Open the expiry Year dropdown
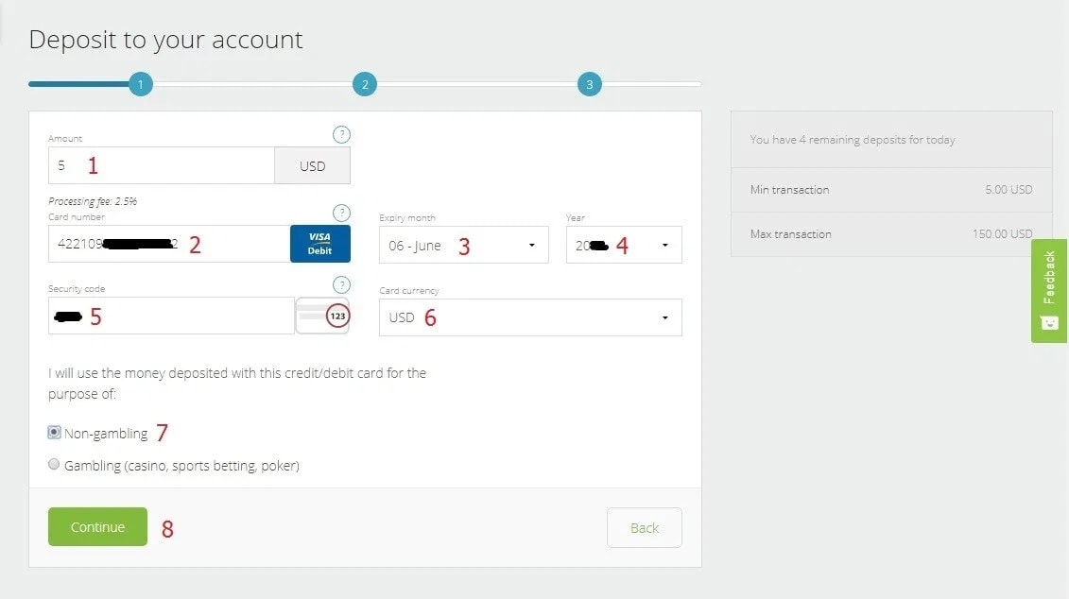Screen dimensions: 1069x599 624,245
